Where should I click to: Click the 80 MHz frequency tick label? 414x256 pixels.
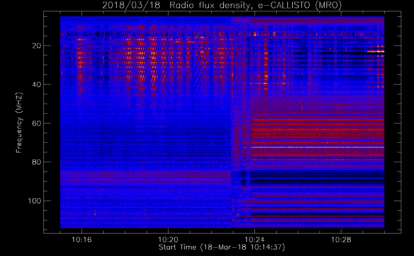37,162
